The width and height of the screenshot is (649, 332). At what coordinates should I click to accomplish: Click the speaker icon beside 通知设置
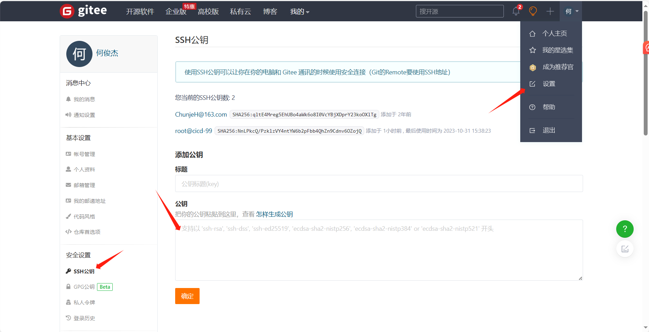(68, 115)
